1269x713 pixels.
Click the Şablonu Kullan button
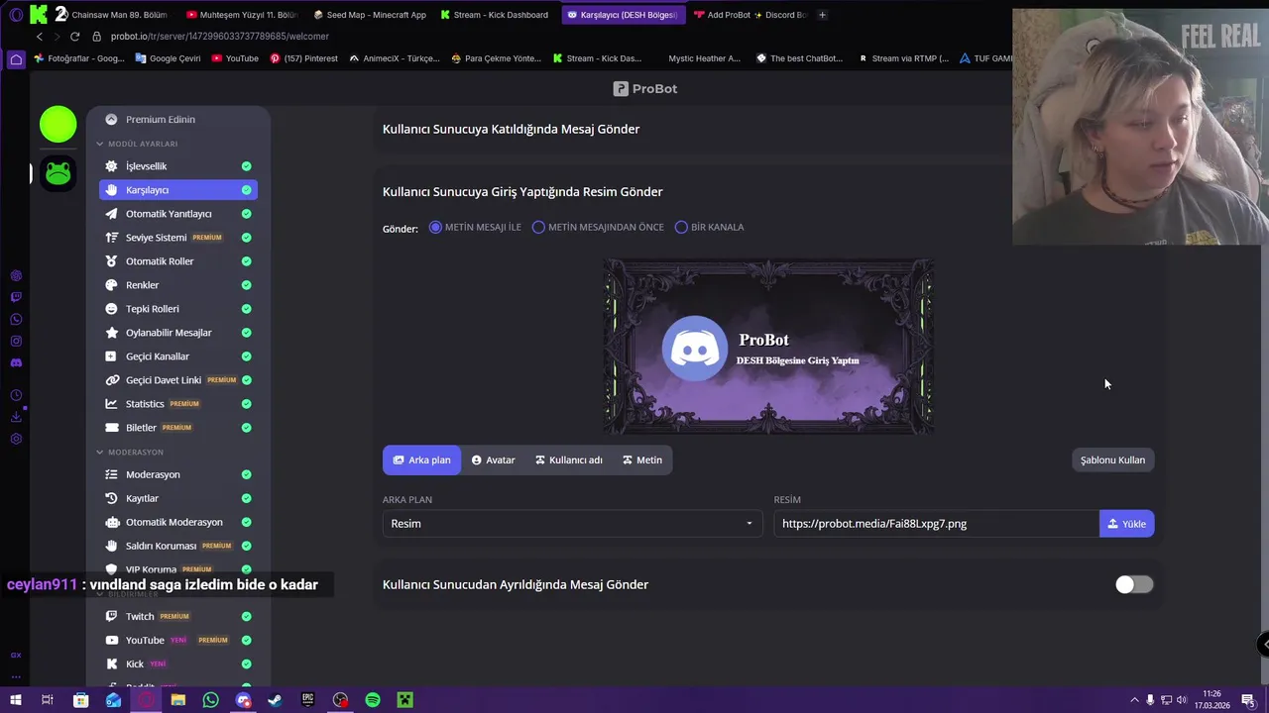coord(1112,459)
